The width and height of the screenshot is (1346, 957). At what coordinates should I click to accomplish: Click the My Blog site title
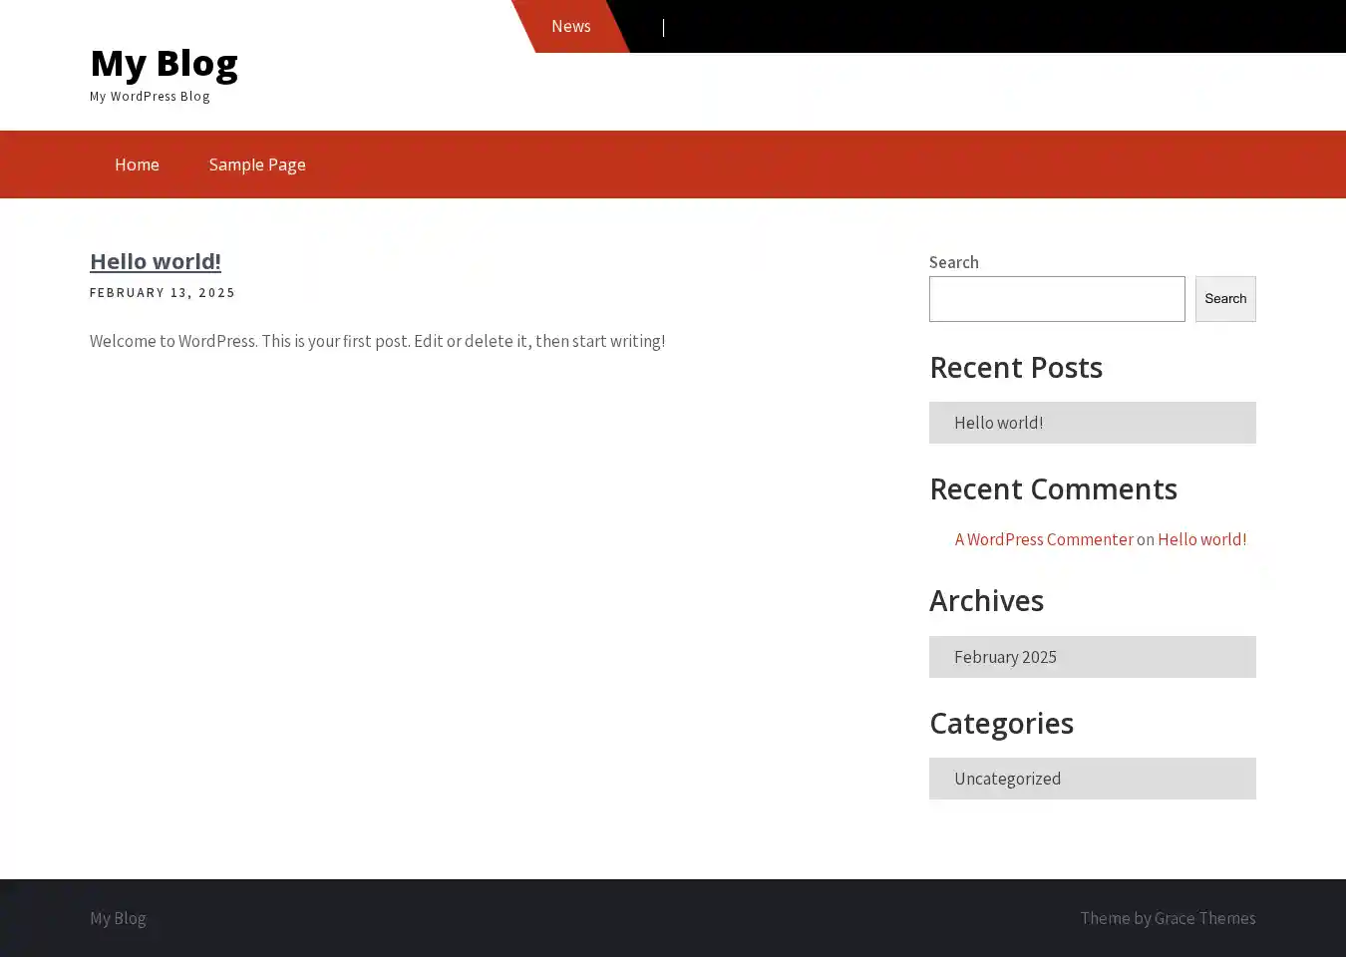click(164, 63)
